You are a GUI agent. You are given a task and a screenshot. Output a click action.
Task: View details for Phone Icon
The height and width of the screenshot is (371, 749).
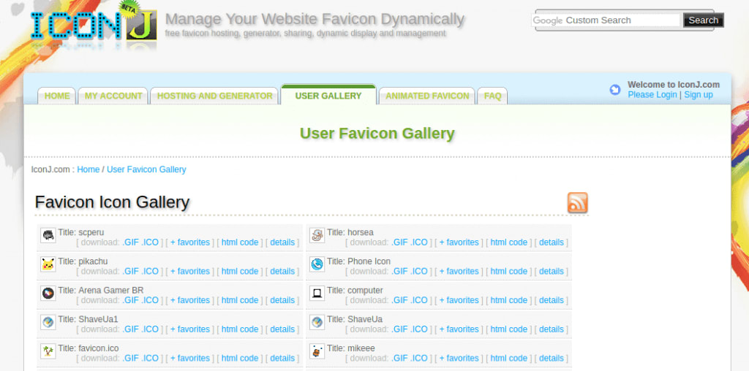(552, 272)
